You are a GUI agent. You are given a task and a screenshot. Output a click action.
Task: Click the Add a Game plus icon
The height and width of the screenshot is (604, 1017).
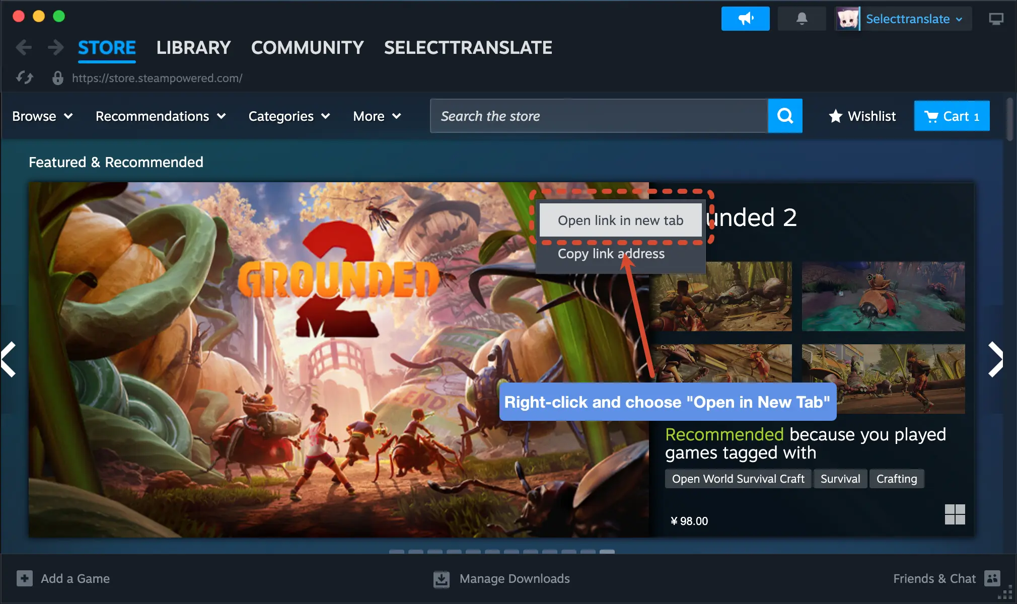[x=25, y=578]
